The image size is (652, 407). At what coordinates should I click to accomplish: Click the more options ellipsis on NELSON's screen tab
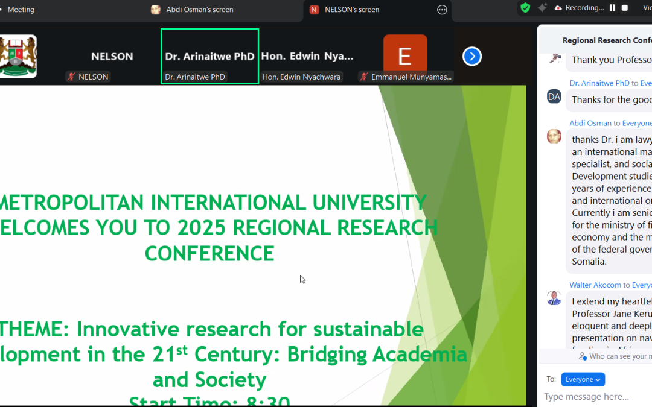(x=442, y=10)
